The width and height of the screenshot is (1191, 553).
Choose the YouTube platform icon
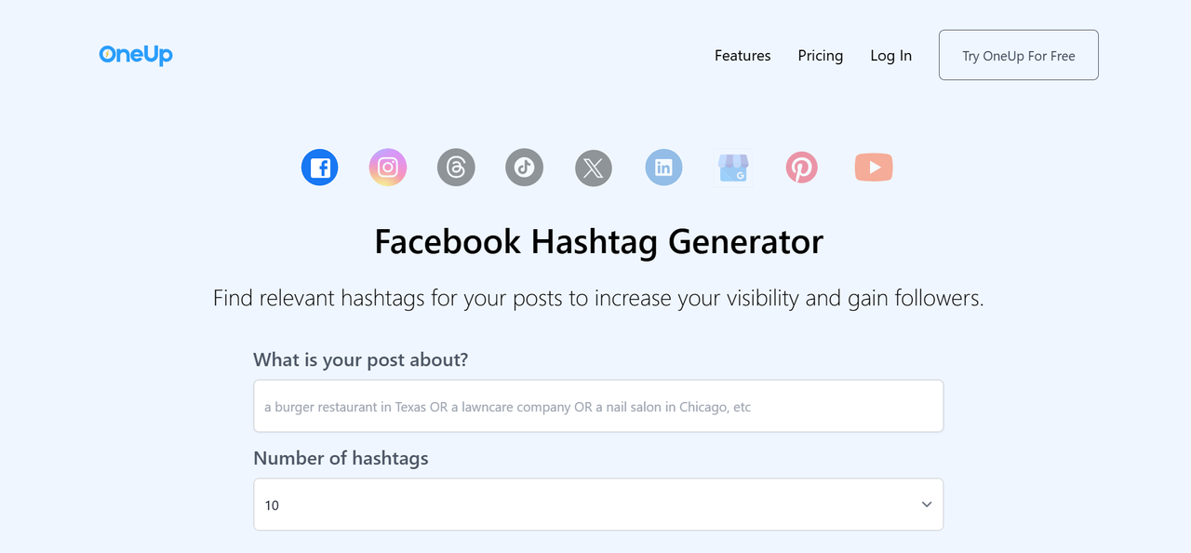click(x=874, y=168)
